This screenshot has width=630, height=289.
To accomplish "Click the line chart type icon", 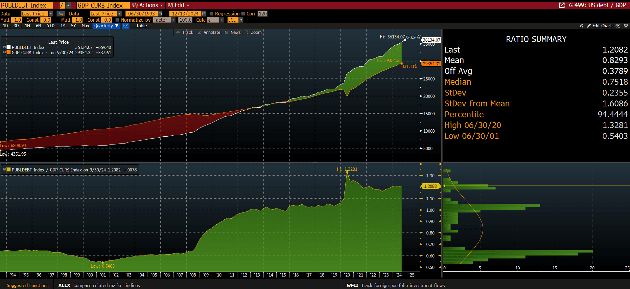I will point(126,26).
